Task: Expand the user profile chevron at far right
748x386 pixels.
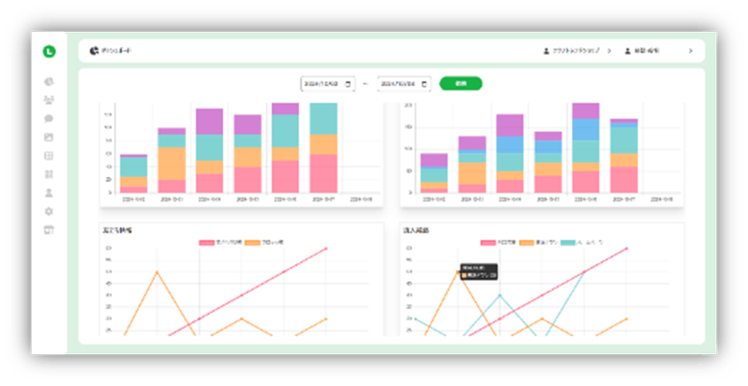Action: pos(690,51)
